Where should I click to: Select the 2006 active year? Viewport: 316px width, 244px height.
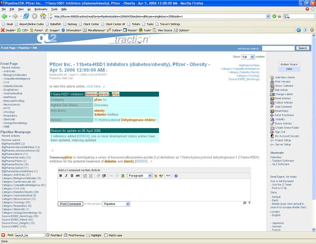[289, 69]
